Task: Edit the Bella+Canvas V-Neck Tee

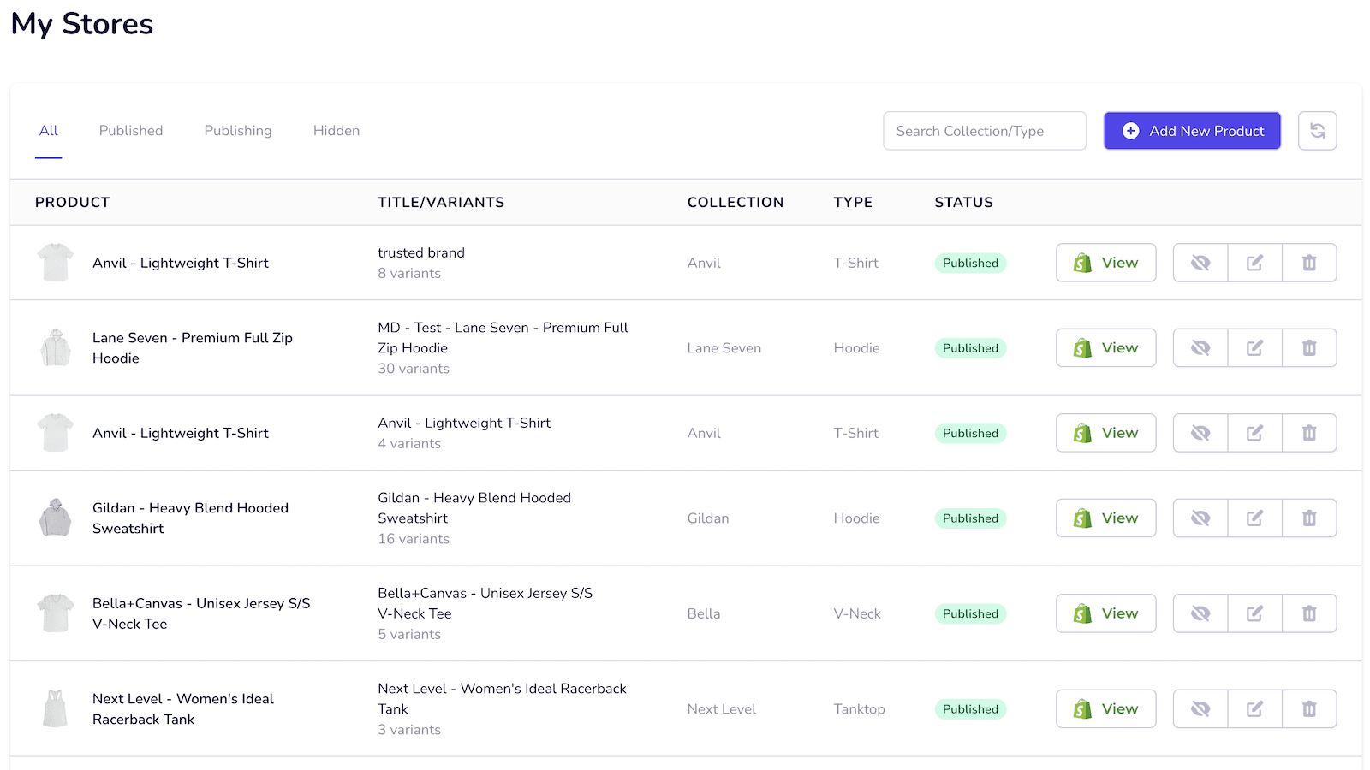Action: pyautogui.click(x=1254, y=613)
